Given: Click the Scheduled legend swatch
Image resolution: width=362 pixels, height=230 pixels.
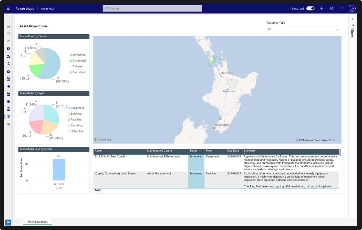Looking at the screenshot, I should tap(71, 55).
